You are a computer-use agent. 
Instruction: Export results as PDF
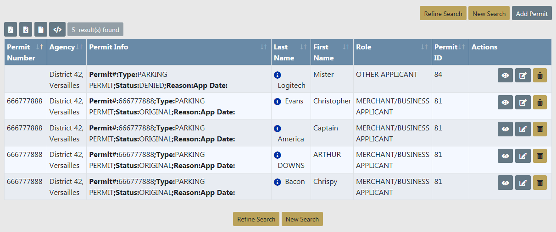pos(11,30)
